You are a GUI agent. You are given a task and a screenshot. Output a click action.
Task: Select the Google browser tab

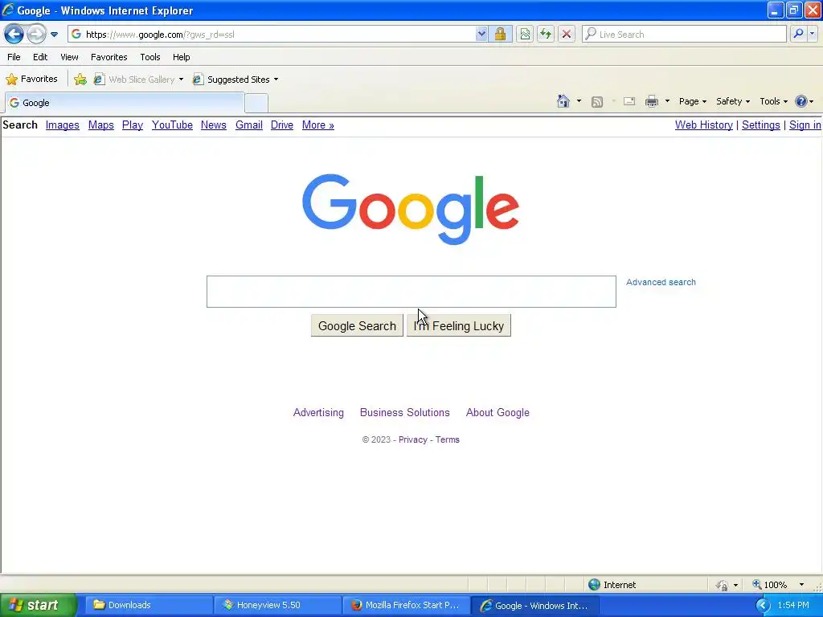point(125,103)
